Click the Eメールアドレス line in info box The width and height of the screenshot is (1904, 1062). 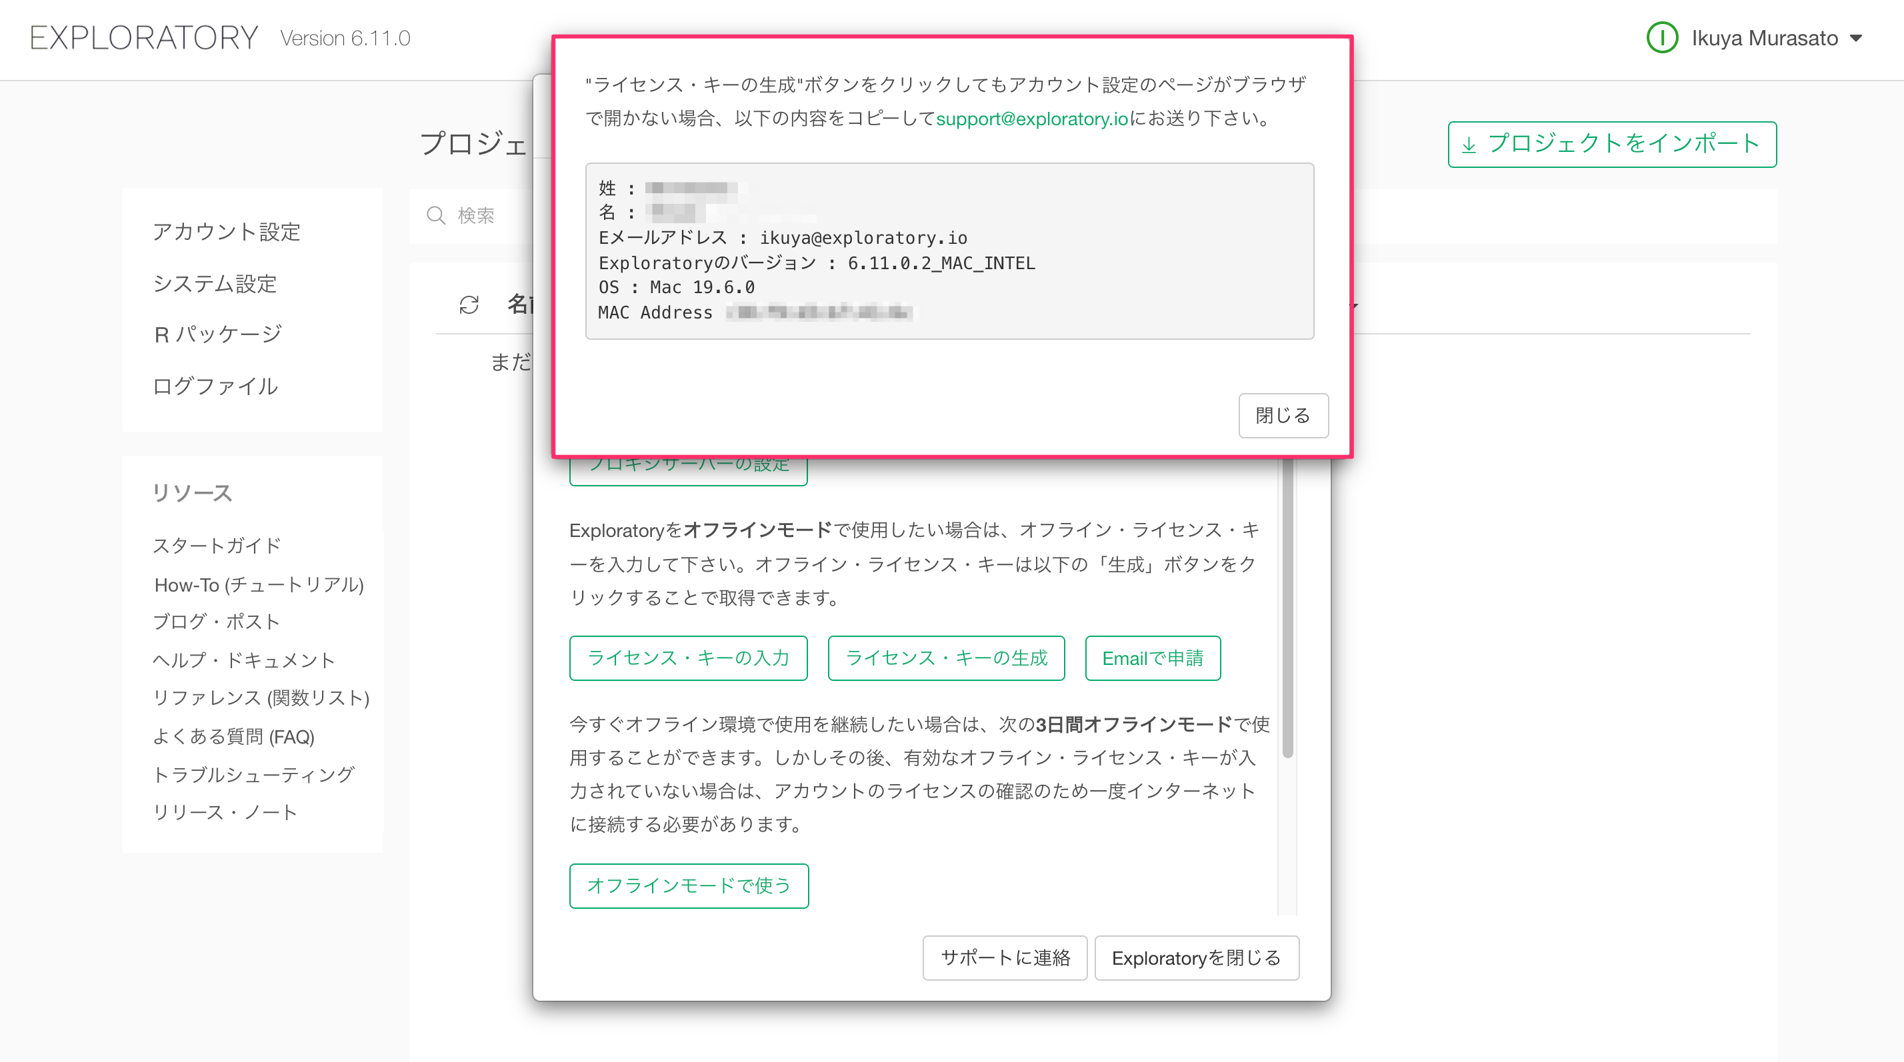click(x=783, y=238)
